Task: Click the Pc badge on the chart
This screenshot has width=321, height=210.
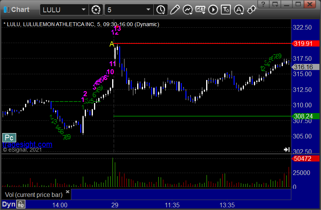Action: click(x=9, y=138)
